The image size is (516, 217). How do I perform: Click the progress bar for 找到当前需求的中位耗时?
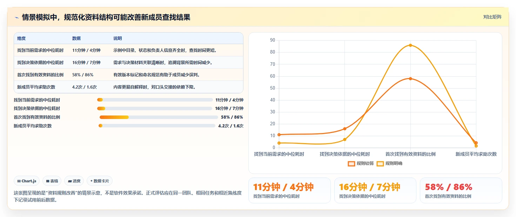pyautogui.click(x=155, y=100)
